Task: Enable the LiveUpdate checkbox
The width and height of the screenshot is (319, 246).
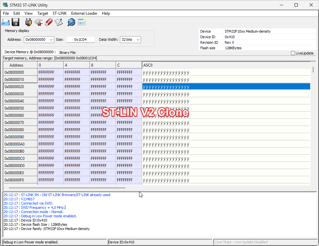Action: (293, 53)
